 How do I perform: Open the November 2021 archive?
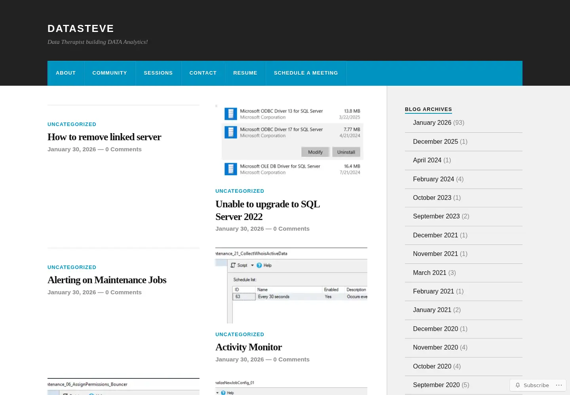[x=435, y=254]
